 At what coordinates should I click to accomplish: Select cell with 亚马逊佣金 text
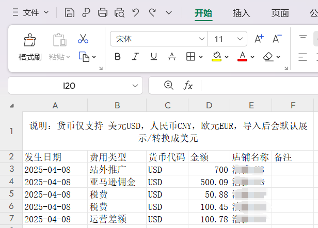[x=117, y=182]
